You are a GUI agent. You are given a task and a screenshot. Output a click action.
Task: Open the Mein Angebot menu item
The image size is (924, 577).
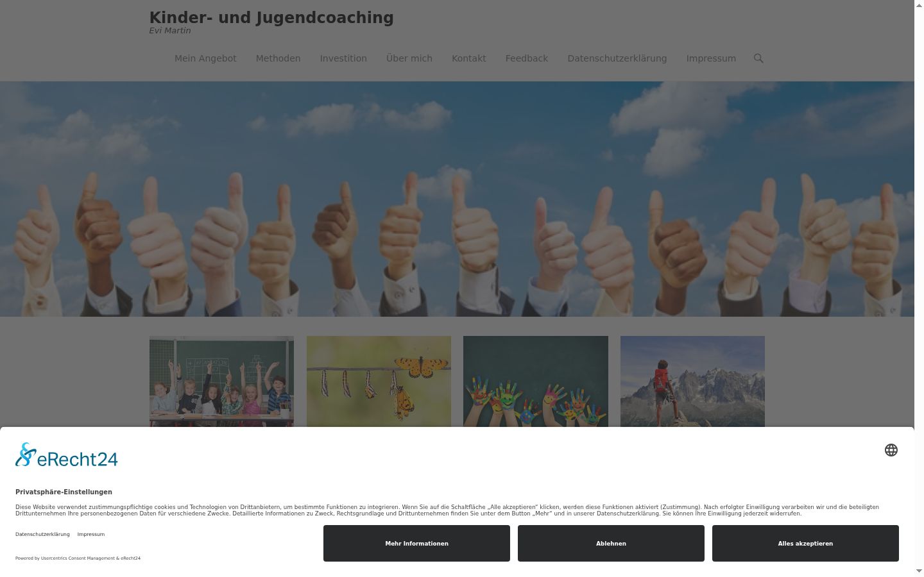205,58
